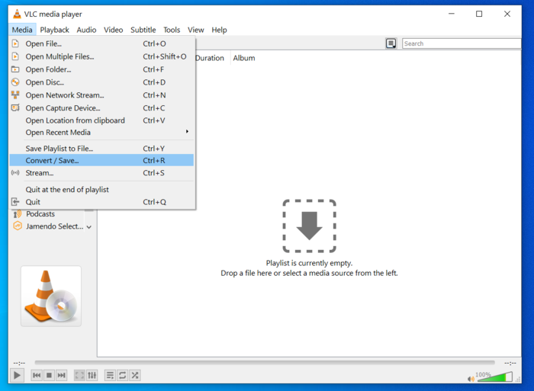Screen dimensions: 534x391
Task: Click the Previous media button
Action: pos(37,375)
